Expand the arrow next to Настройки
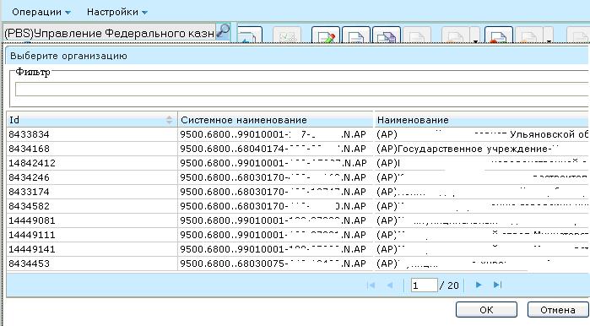Image resolution: width=590 pixels, height=326 pixels. tap(144, 13)
